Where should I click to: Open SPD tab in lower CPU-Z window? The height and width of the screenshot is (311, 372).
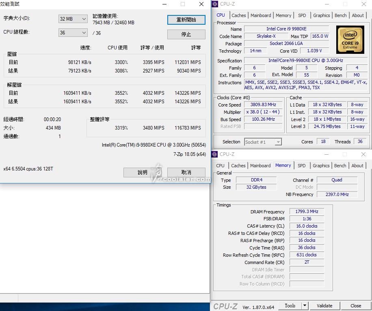point(302,166)
